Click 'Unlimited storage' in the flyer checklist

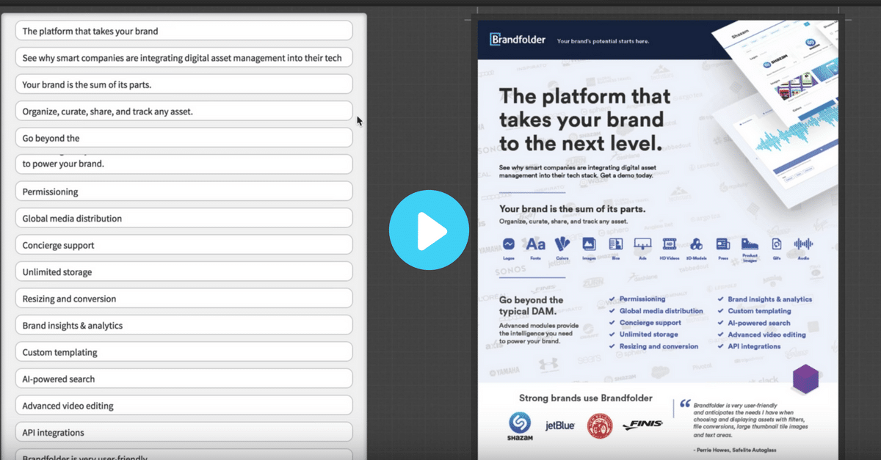click(649, 335)
